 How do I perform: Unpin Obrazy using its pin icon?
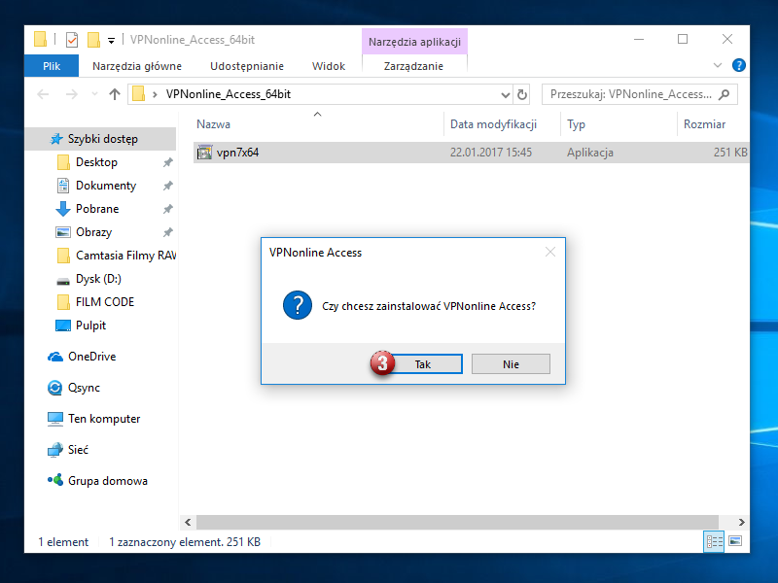pyautogui.click(x=168, y=232)
